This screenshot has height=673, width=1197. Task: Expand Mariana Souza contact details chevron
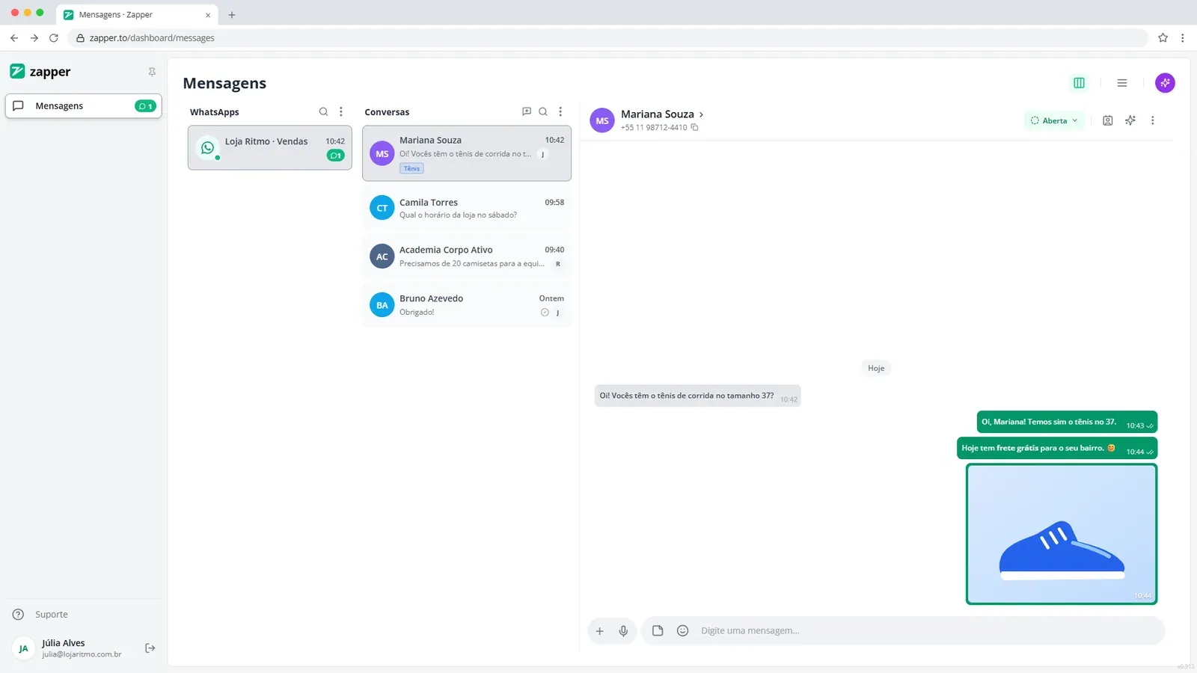click(701, 114)
